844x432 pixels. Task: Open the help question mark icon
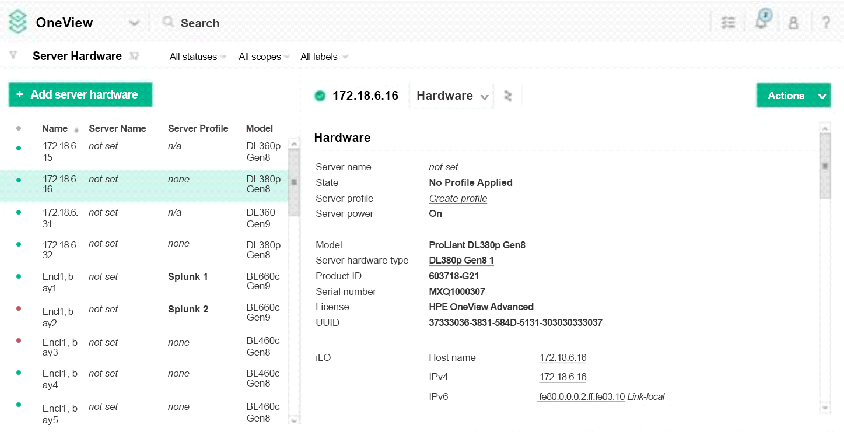(x=826, y=23)
